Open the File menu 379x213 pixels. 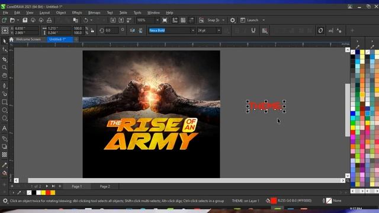(x=5, y=12)
